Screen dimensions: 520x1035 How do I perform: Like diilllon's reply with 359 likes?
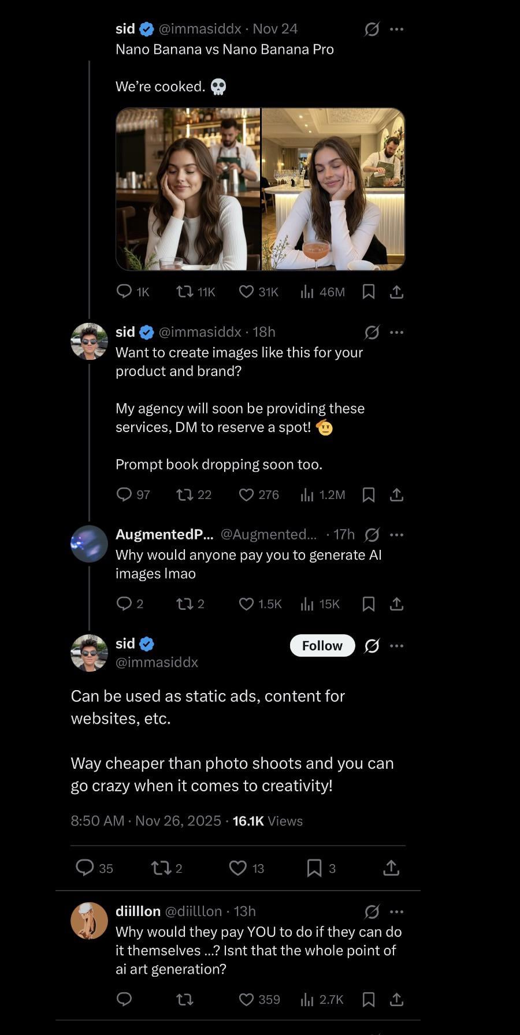coord(247,999)
